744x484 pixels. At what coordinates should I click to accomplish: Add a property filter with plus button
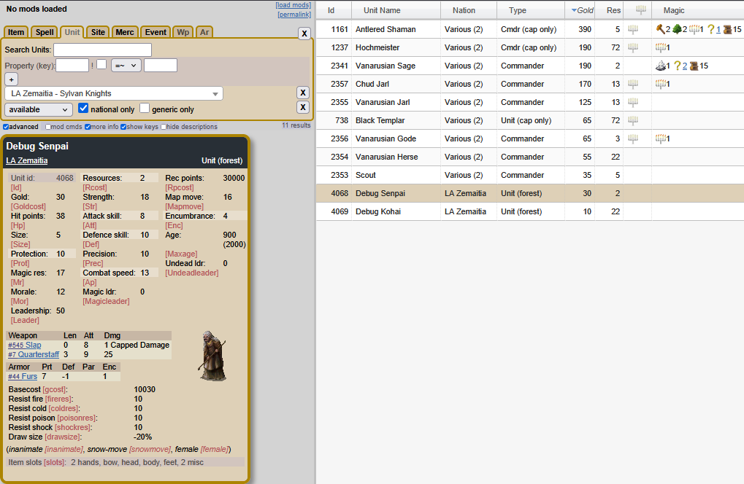click(x=12, y=79)
